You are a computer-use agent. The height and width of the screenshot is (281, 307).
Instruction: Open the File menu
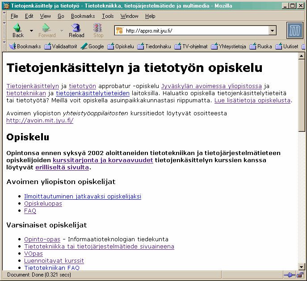pyautogui.click(x=14, y=16)
